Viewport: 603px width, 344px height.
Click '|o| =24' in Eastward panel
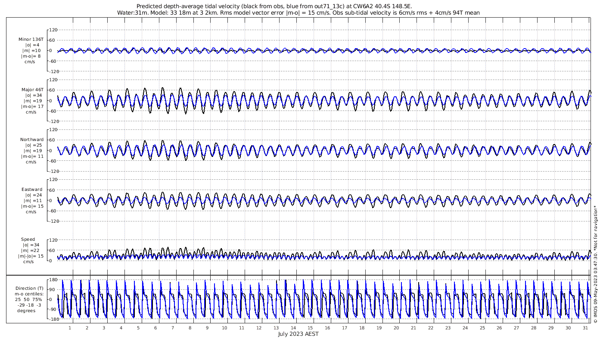point(33,195)
